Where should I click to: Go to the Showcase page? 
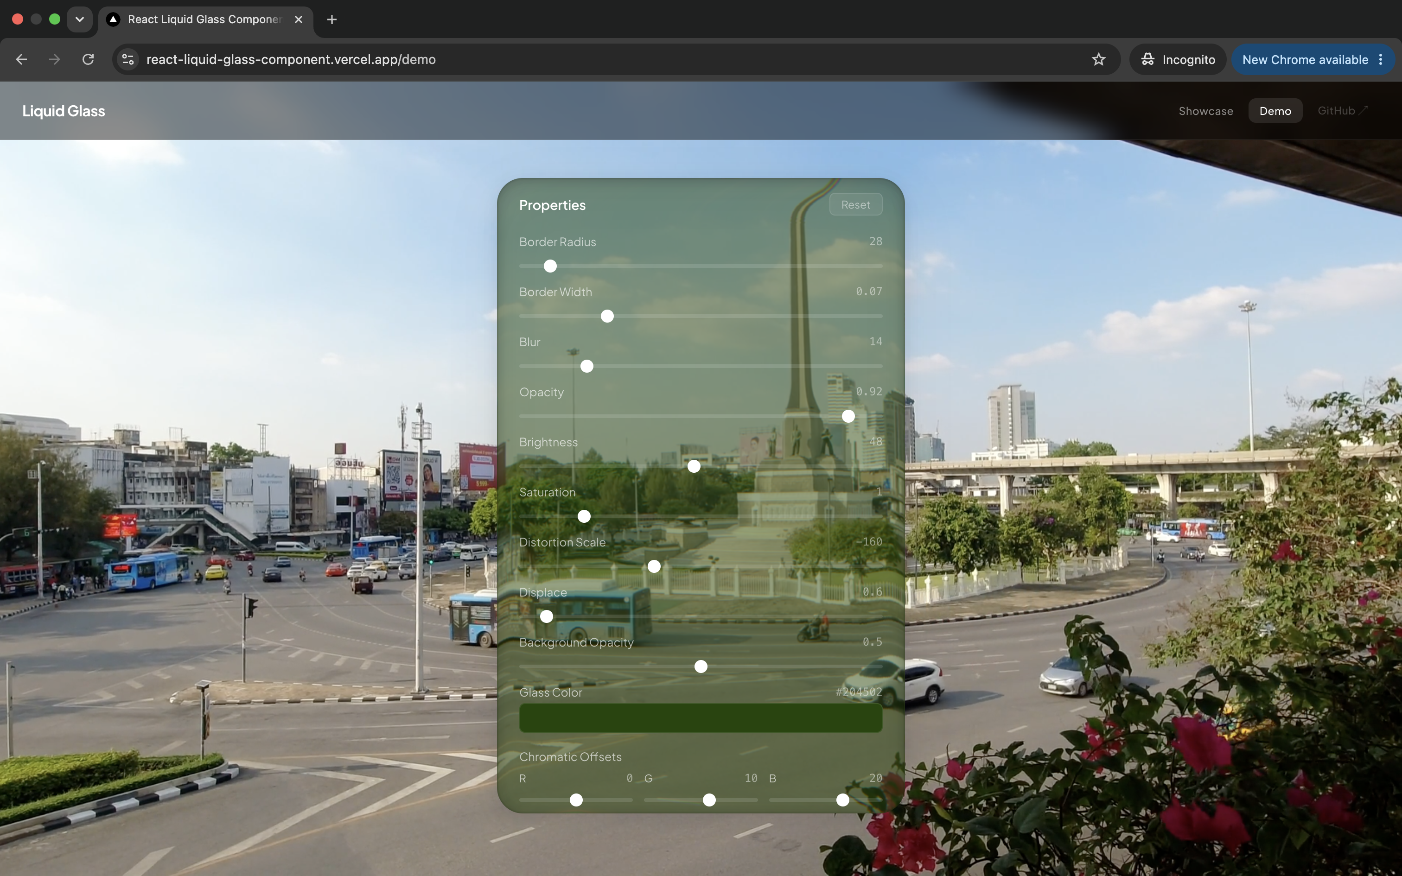[1205, 111]
